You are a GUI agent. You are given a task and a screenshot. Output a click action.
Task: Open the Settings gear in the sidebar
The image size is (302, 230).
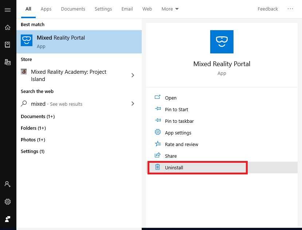[8, 202]
